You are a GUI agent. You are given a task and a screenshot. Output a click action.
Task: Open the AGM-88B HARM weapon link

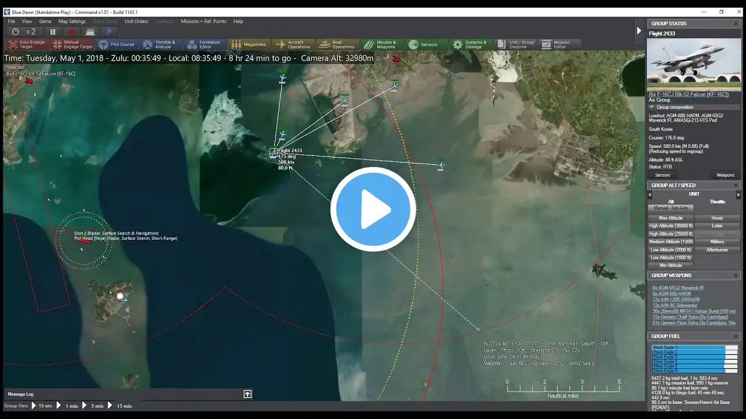pyautogui.click(x=671, y=294)
